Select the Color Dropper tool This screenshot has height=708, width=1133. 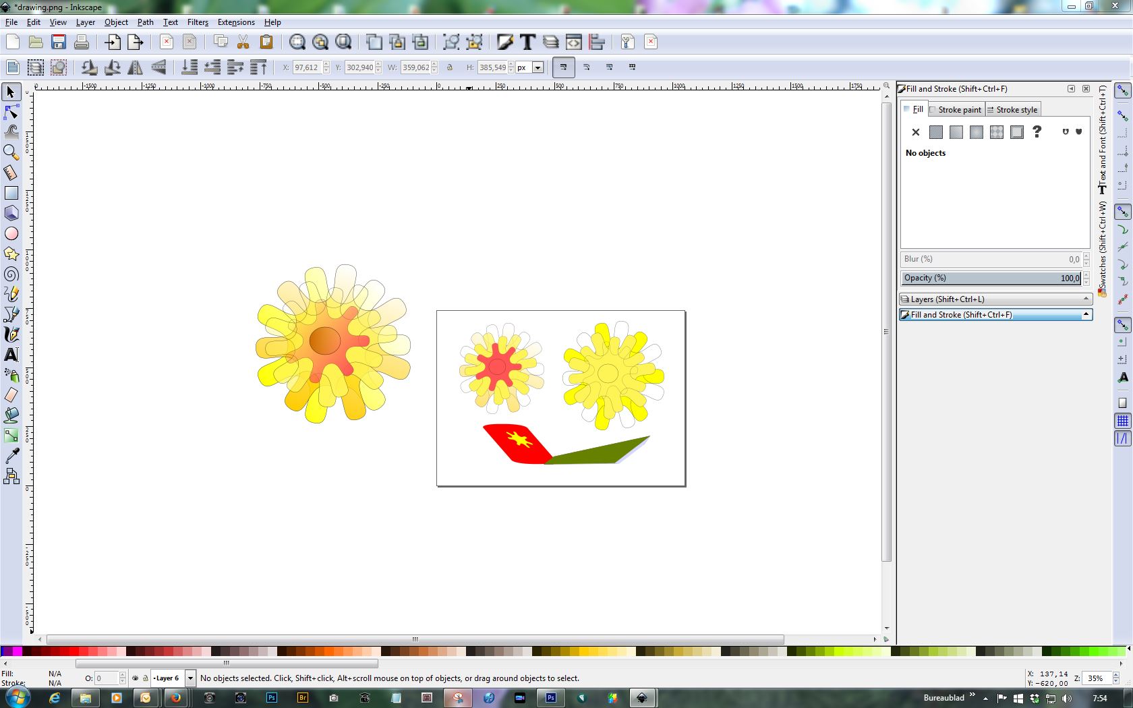(11, 456)
